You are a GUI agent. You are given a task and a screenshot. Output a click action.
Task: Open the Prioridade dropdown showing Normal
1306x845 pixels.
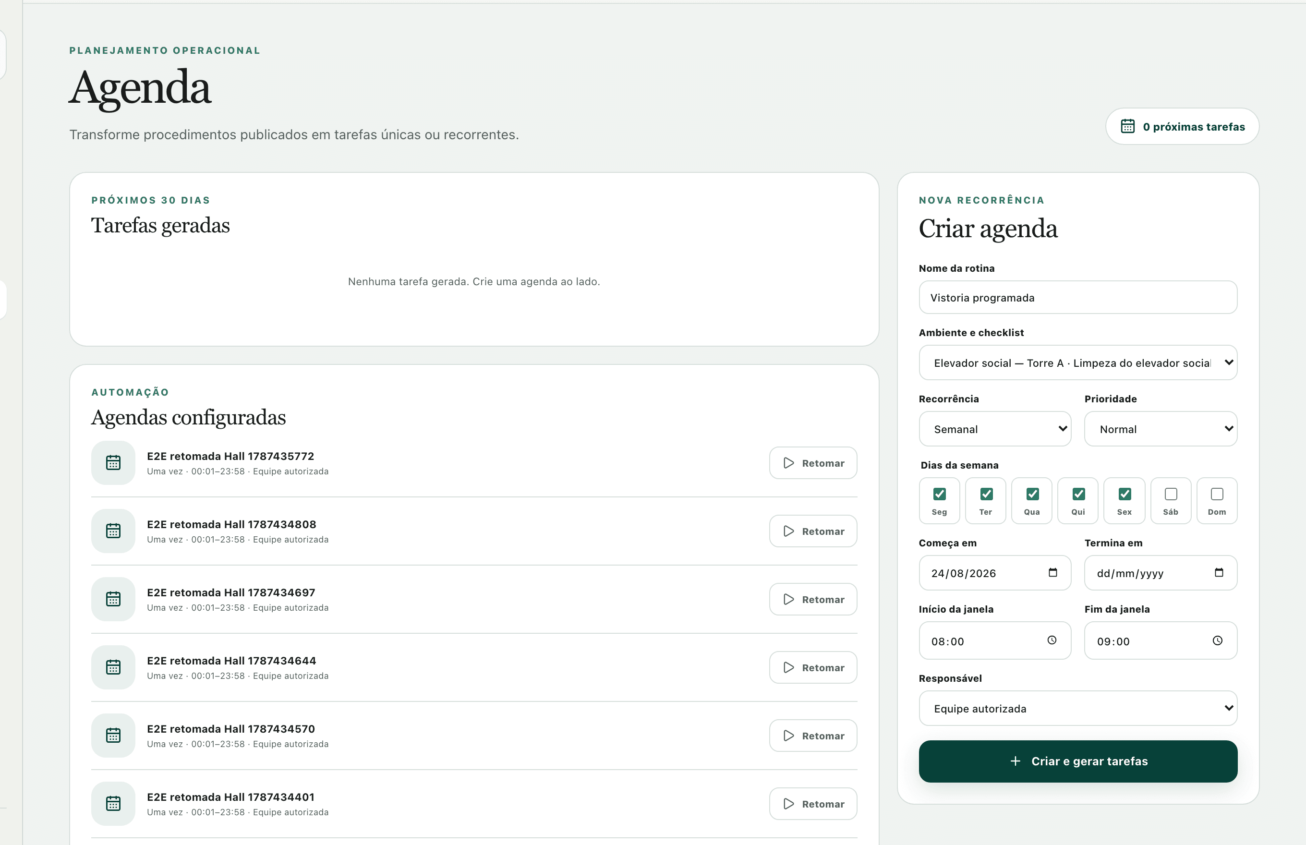(x=1161, y=429)
